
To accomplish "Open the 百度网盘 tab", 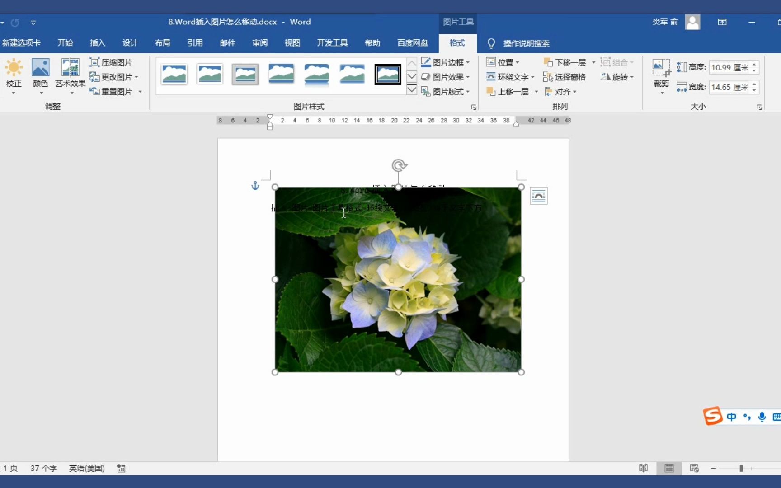I will tap(413, 42).
